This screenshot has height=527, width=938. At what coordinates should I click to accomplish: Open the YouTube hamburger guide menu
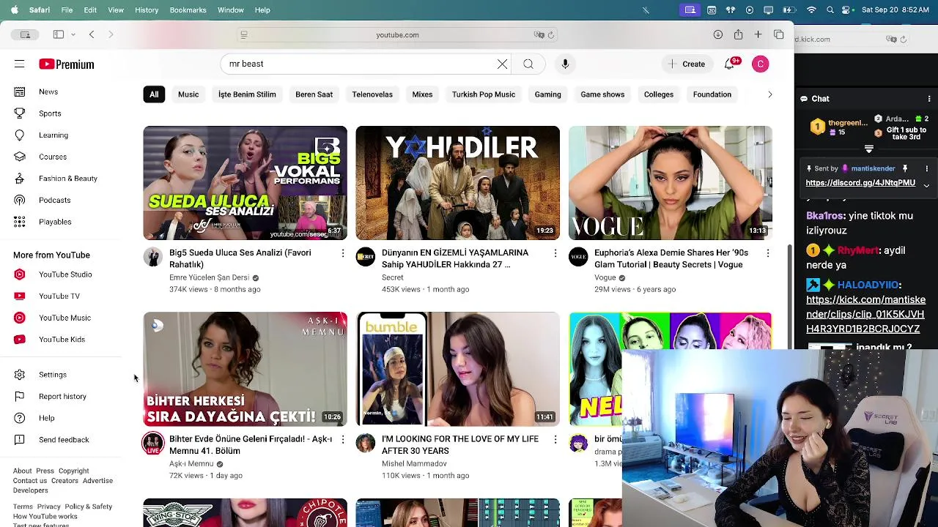[x=20, y=64]
